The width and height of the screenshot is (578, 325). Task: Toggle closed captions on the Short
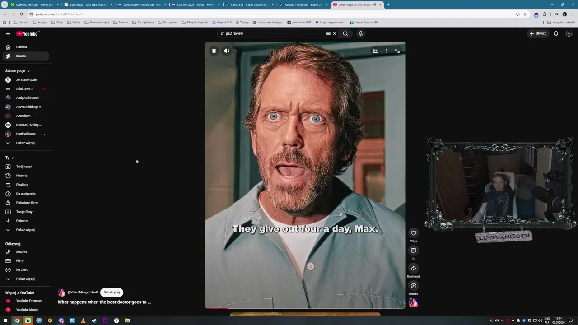coord(375,51)
